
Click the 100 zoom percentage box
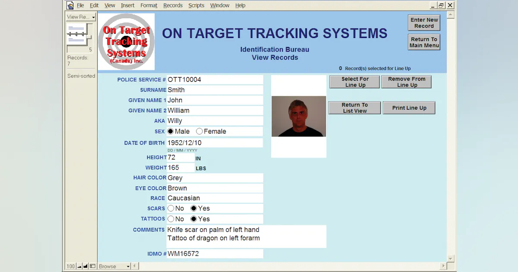71,266
